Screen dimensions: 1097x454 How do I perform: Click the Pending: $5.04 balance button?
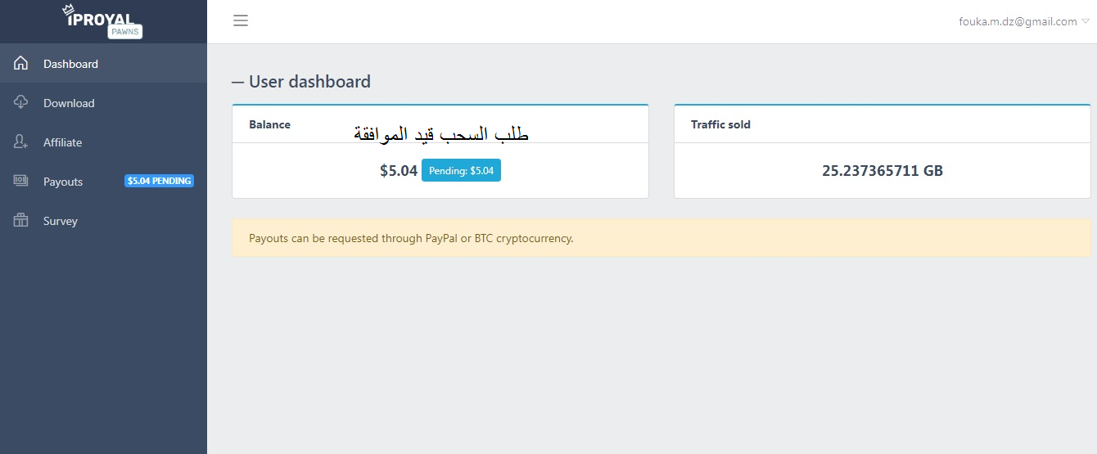click(461, 171)
